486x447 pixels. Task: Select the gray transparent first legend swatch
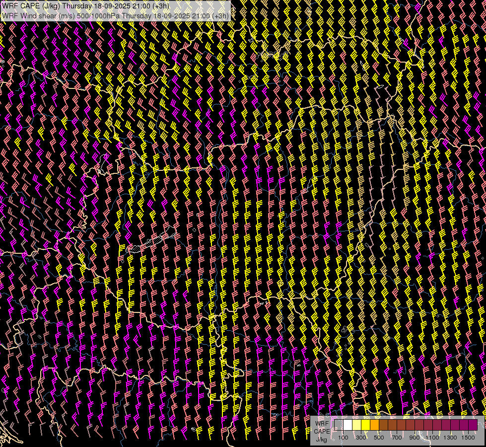click(339, 425)
